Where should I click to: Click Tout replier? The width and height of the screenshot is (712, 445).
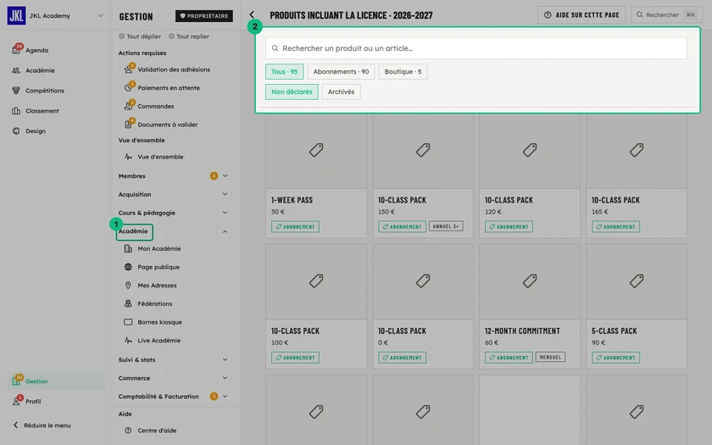point(189,36)
